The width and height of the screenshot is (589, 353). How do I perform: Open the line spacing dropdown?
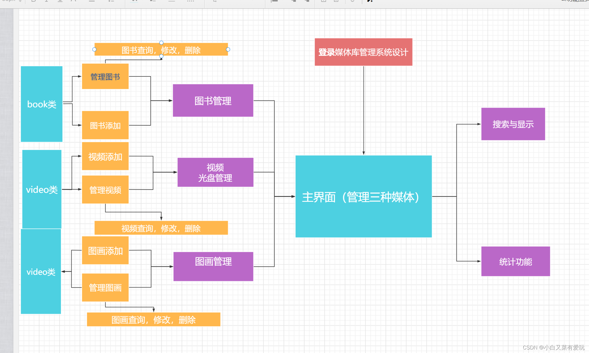point(110,1)
